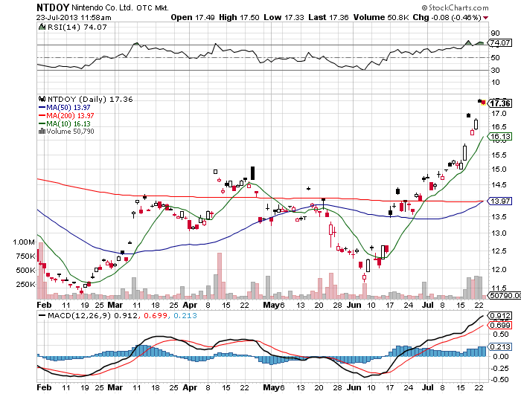Click the 12.0 price axis tick
This screenshot has height=394, width=521.
(499, 269)
